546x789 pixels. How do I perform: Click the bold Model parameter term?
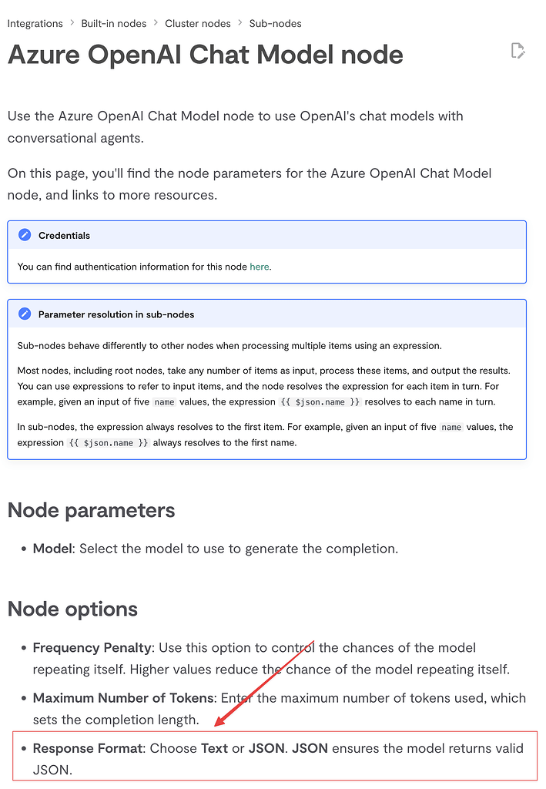(x=52, y=549)
